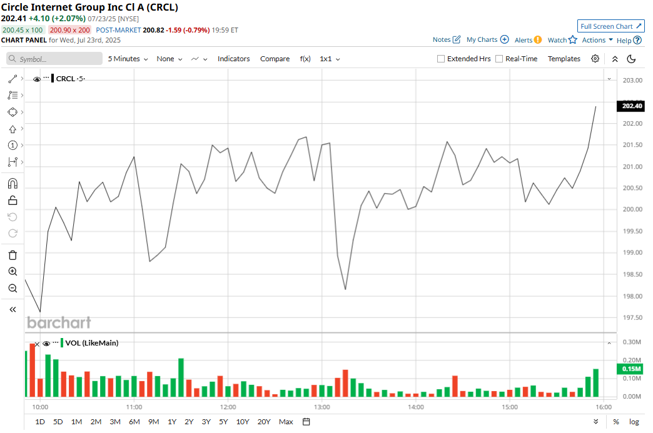Select the 1M time range

click(x=77, y=422)
